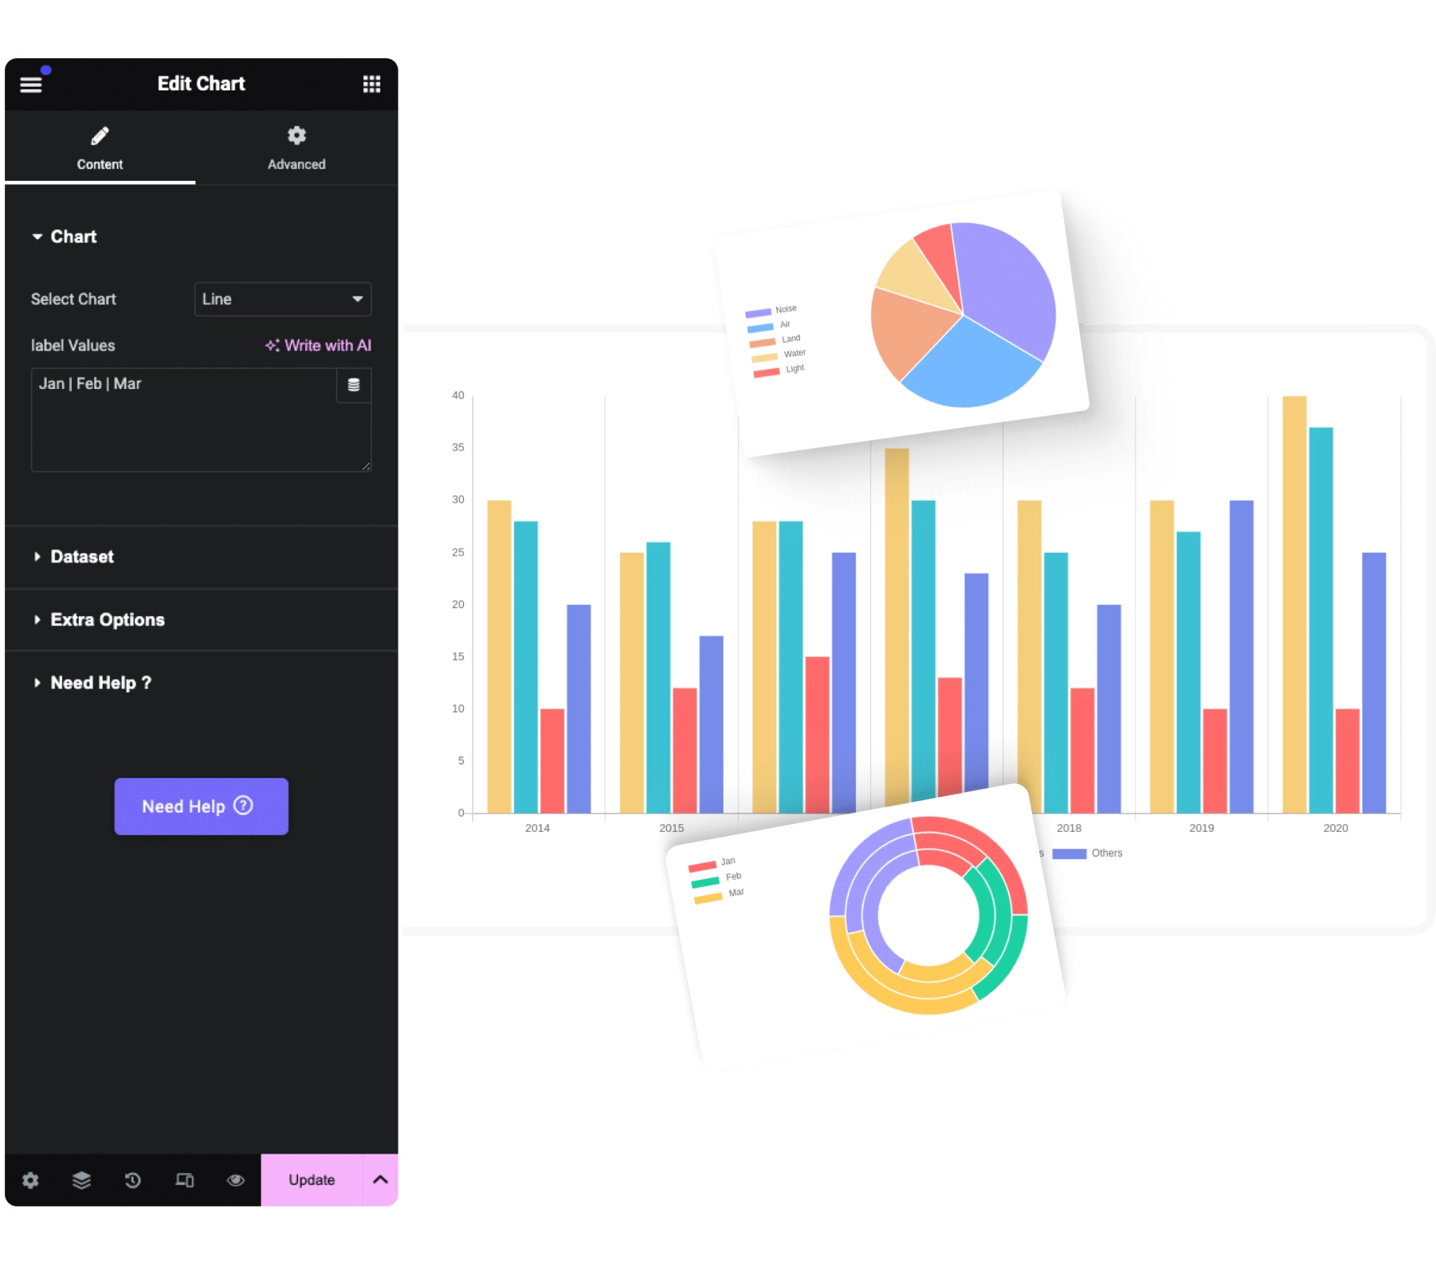Click the database/stack icon next to label field
Image resolution: width=1436 pixels, height=1267 pixels.
pos(353,384)
